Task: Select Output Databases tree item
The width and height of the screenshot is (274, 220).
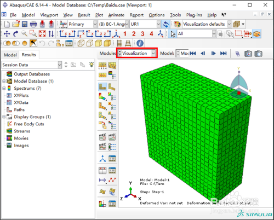Action: click(x=32, y=74)
